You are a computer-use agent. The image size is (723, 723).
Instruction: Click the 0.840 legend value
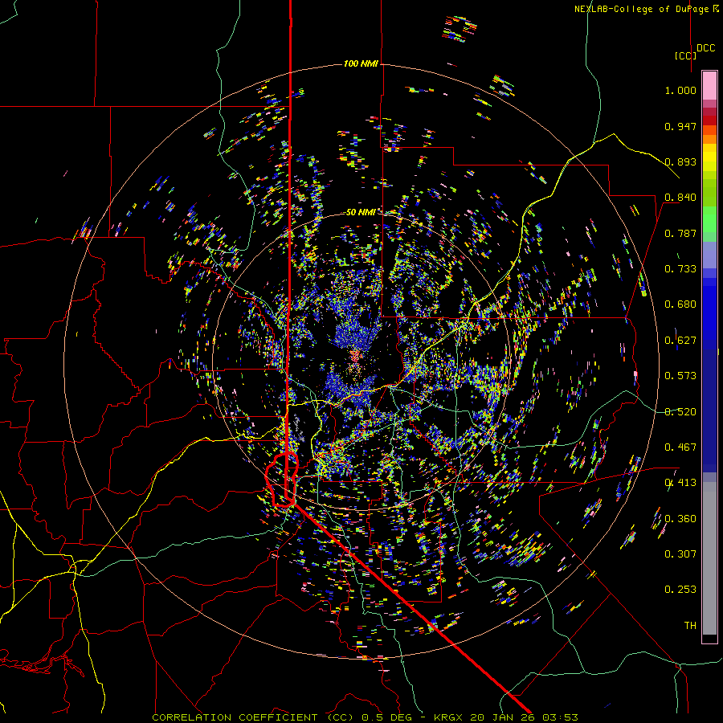[x=680, y=198]
